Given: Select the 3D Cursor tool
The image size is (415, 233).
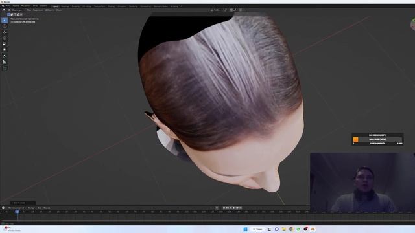Looking at the screenshot, I should pos(5,26).
